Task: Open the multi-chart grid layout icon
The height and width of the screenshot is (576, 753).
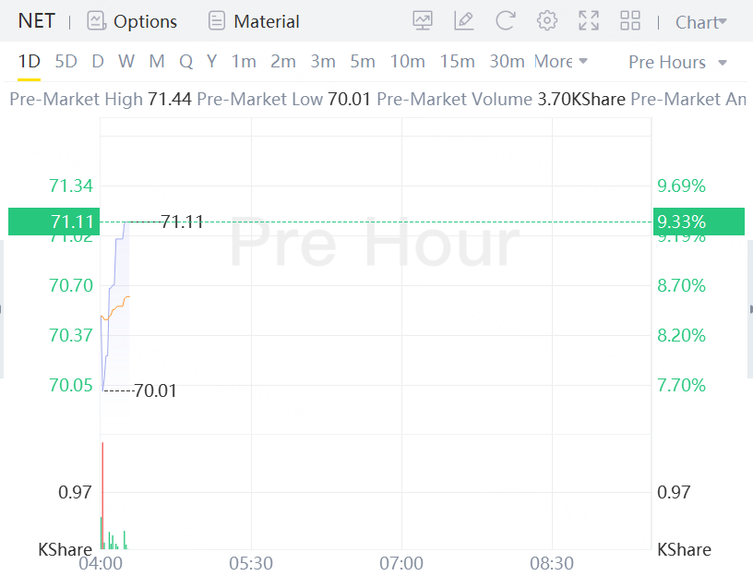Action: click(630, 21)
